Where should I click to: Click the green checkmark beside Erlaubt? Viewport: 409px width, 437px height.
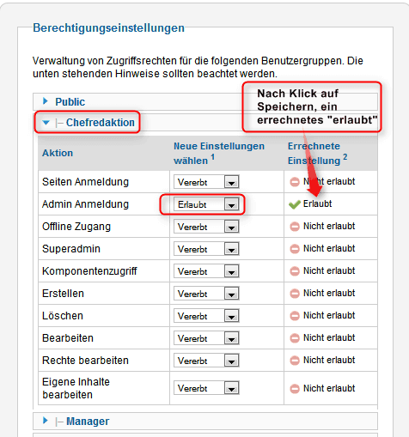click(x=294, y=204)
